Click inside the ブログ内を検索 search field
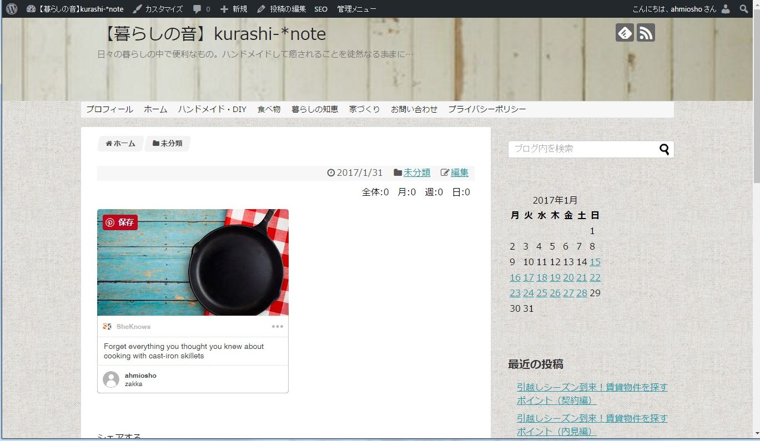Screen dimensions: 760x441 pyautogui.click(x=582, y=149)
